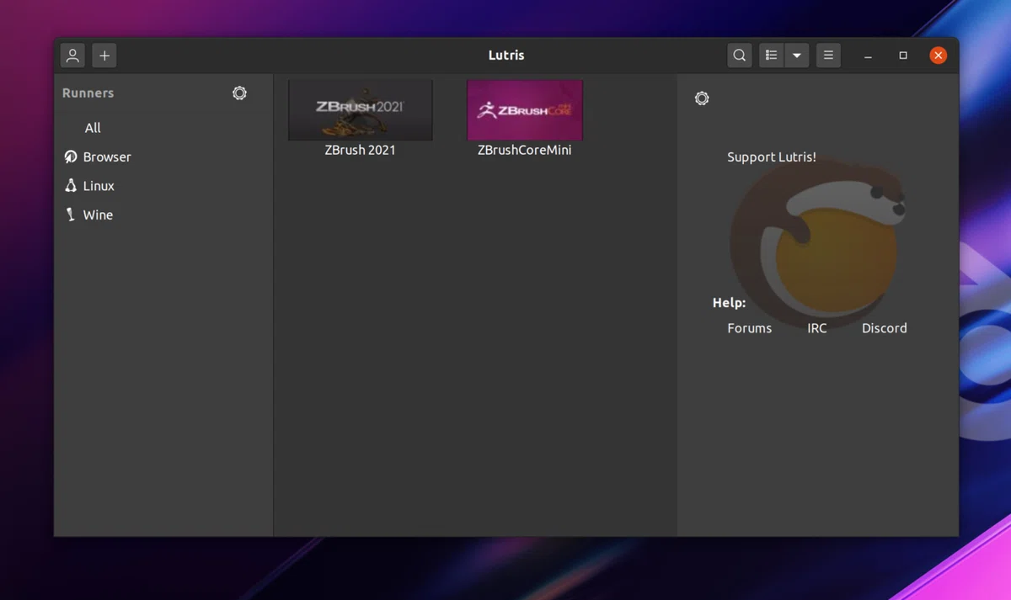Image resolution: width=1011 pixels, height=600 pixels.
Task: Minimize the Lutris window
Action: tap(868, 56)
